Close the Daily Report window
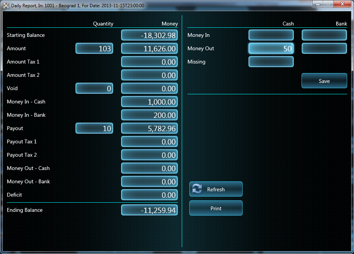This screenshot has width=354, height=254. pos(342,4)
